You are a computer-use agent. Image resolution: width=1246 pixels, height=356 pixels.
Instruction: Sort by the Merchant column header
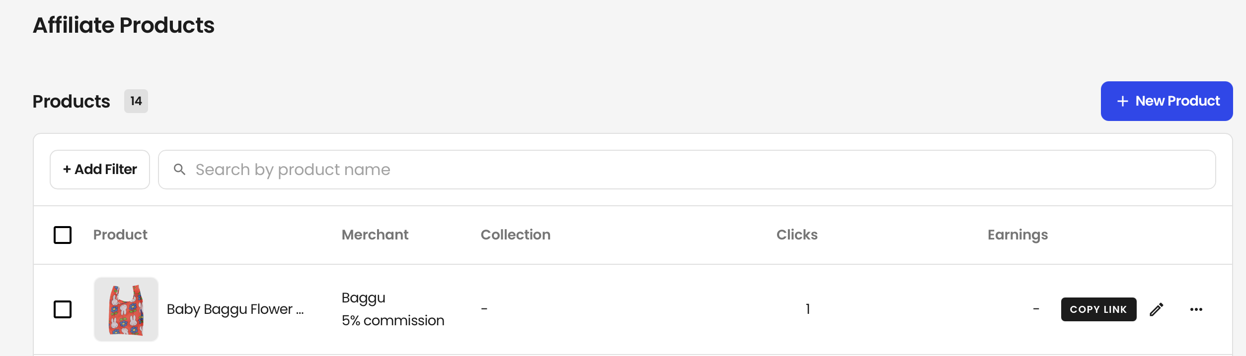pyautogui.click(x=375, y=235)
